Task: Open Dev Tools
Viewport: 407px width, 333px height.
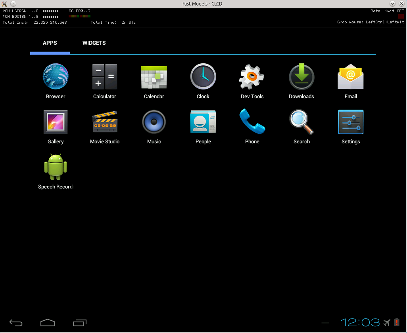Action: 252,76
